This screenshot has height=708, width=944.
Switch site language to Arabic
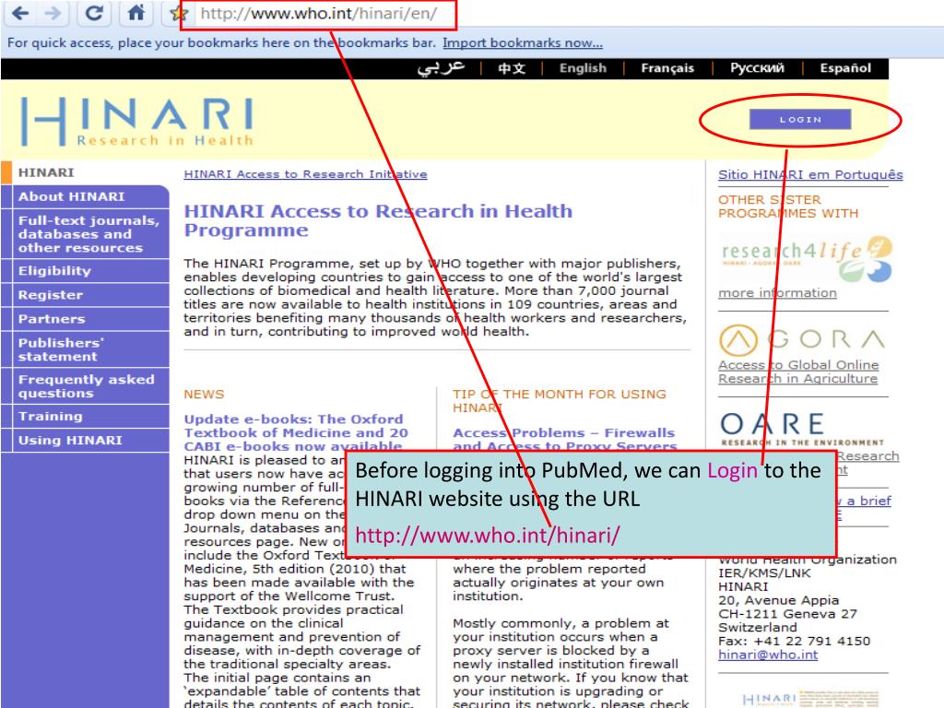tap(441, 67)
